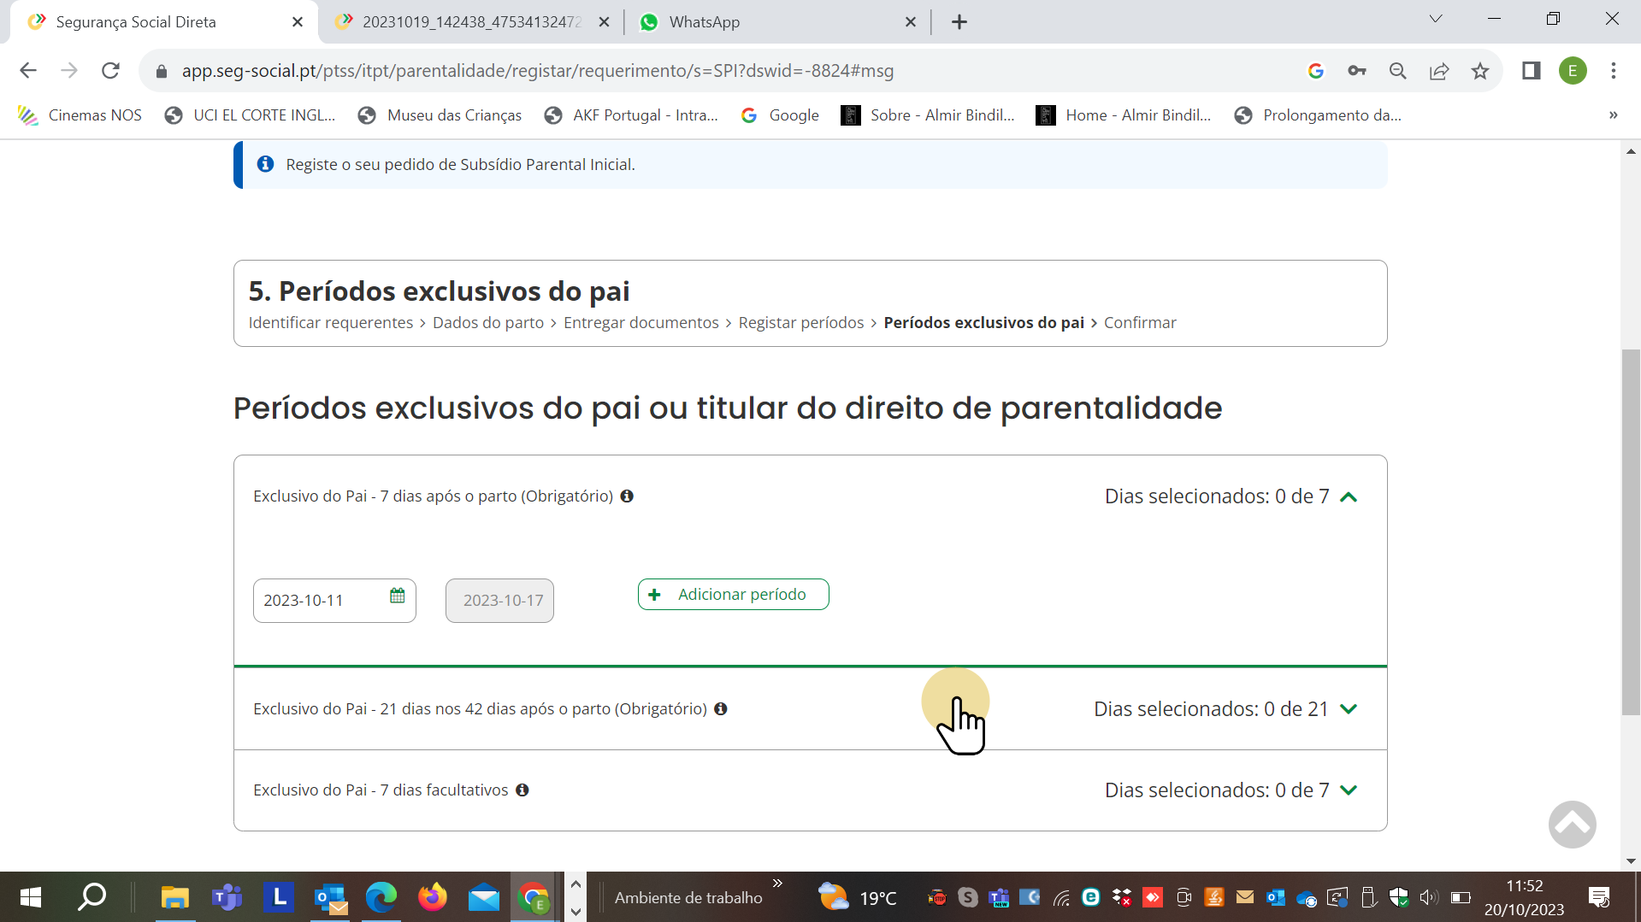Click the Adicionar período button
1641x922 pixels.
[733, 595]
